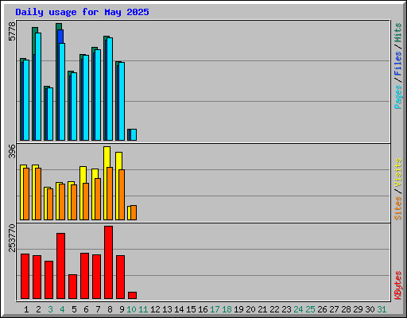Click the "Visits" legend label
The height and width of the screenshot is (318, 407).
tap(398, 173)
